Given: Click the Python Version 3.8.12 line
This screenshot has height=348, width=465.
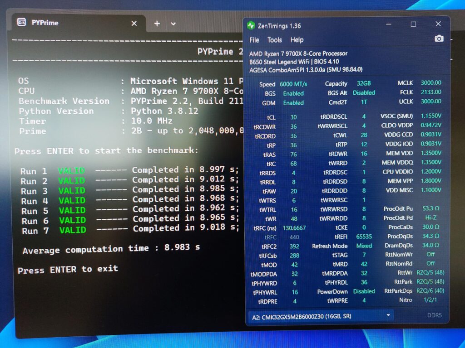Looking at the screenshot, I should click(x=109, y=111).
